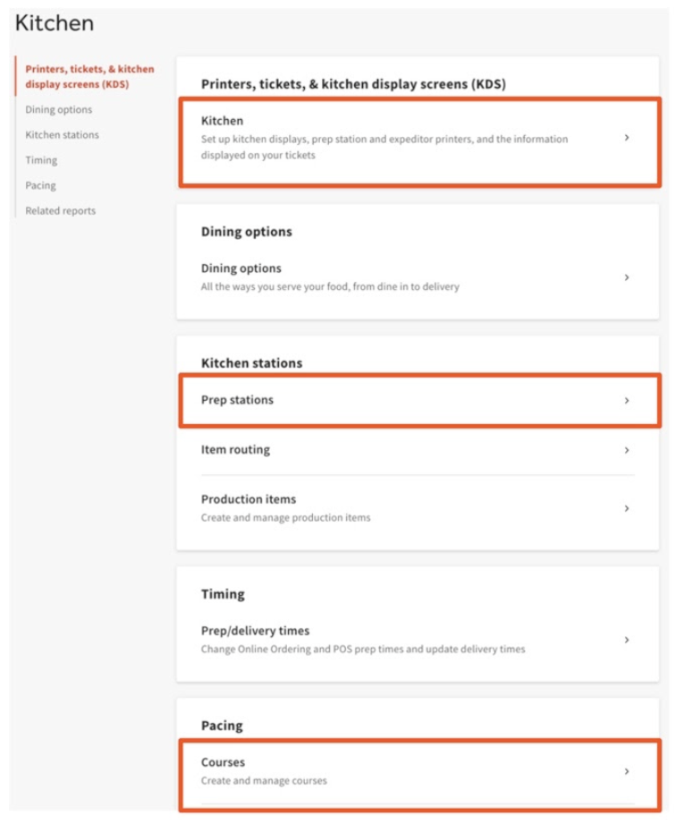Click the chevron beside Courses

tap(627, 771)
